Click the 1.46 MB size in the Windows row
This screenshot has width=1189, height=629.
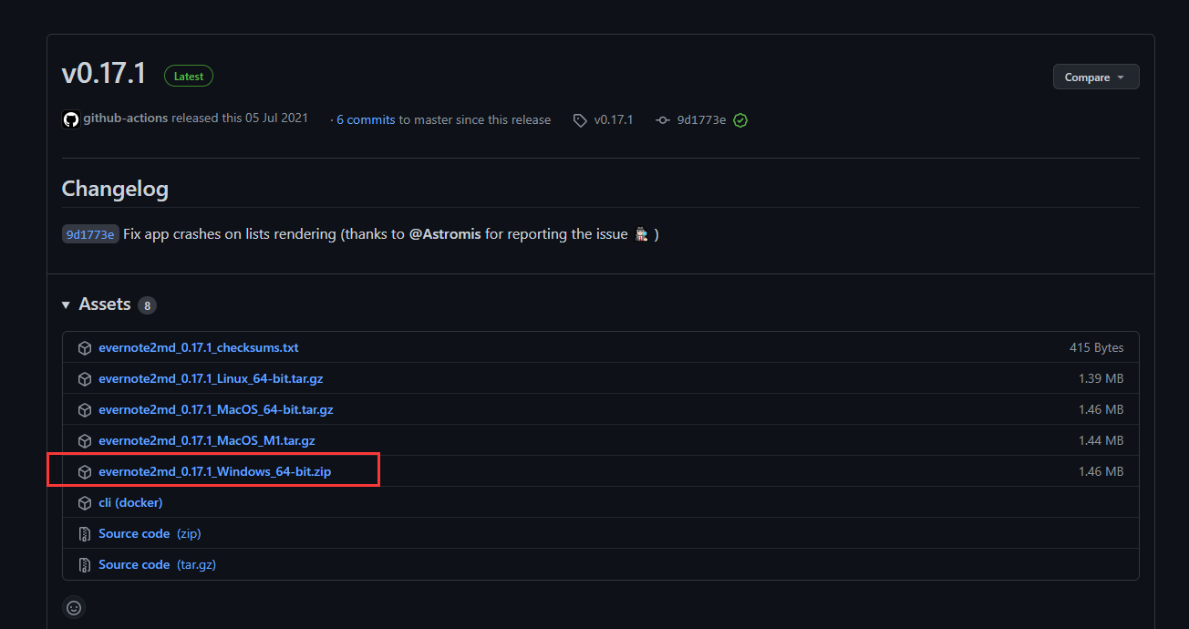[x=1101, y=471]
